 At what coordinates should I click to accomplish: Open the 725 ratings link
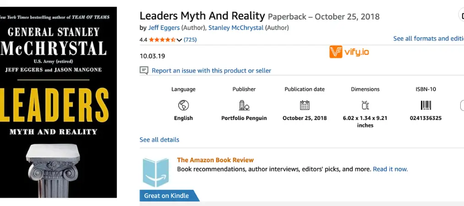tap(190, 40)
